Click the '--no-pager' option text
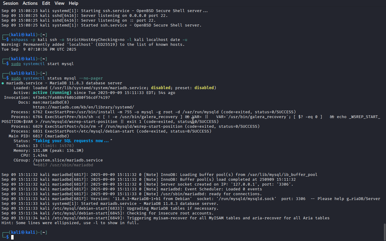Viewport: 386px width, 241px height. (x=91, y=78)
